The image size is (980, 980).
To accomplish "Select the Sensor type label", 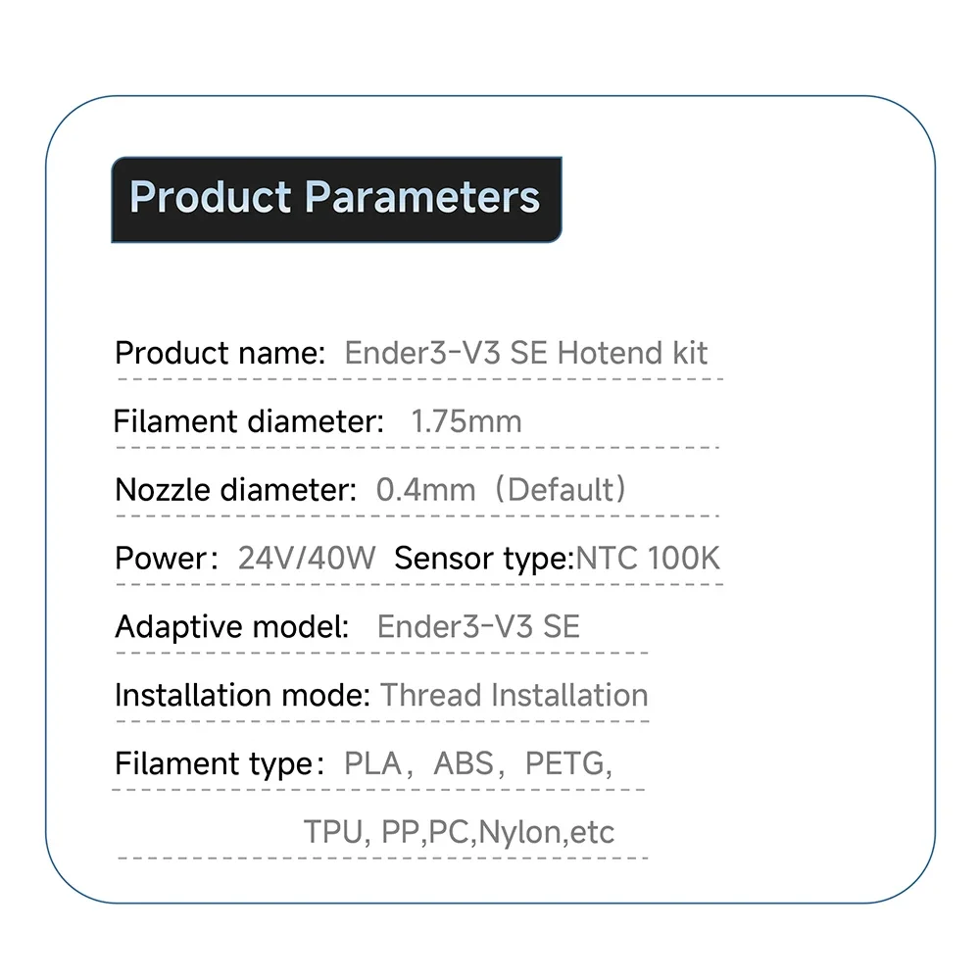I will 483,559.
